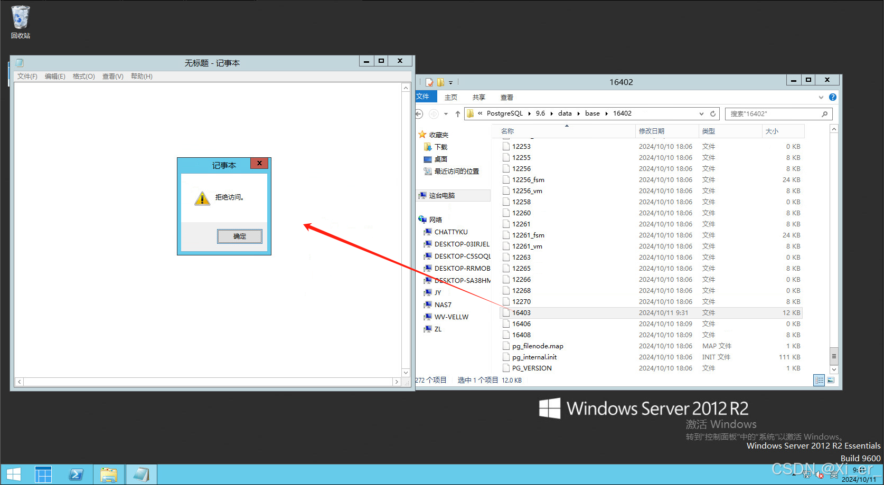Click new folder icon in quick access toolbar
The width and height of the screenshot is (884, 485).
pyautogui.click(x=440, y=82)
